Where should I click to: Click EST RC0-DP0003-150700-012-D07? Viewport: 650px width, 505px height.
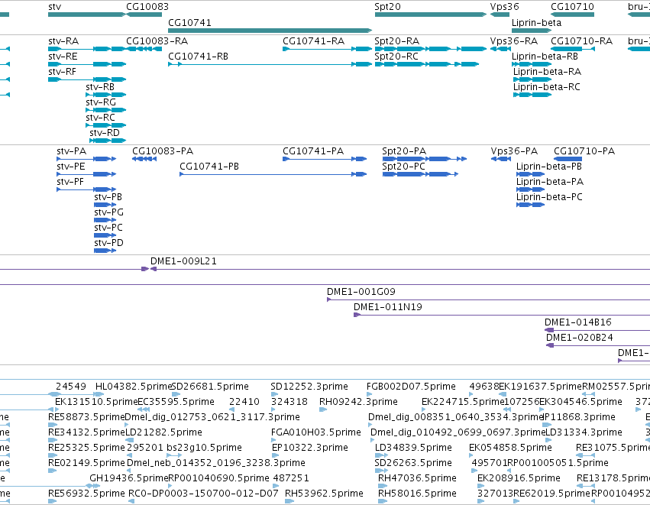131,502
